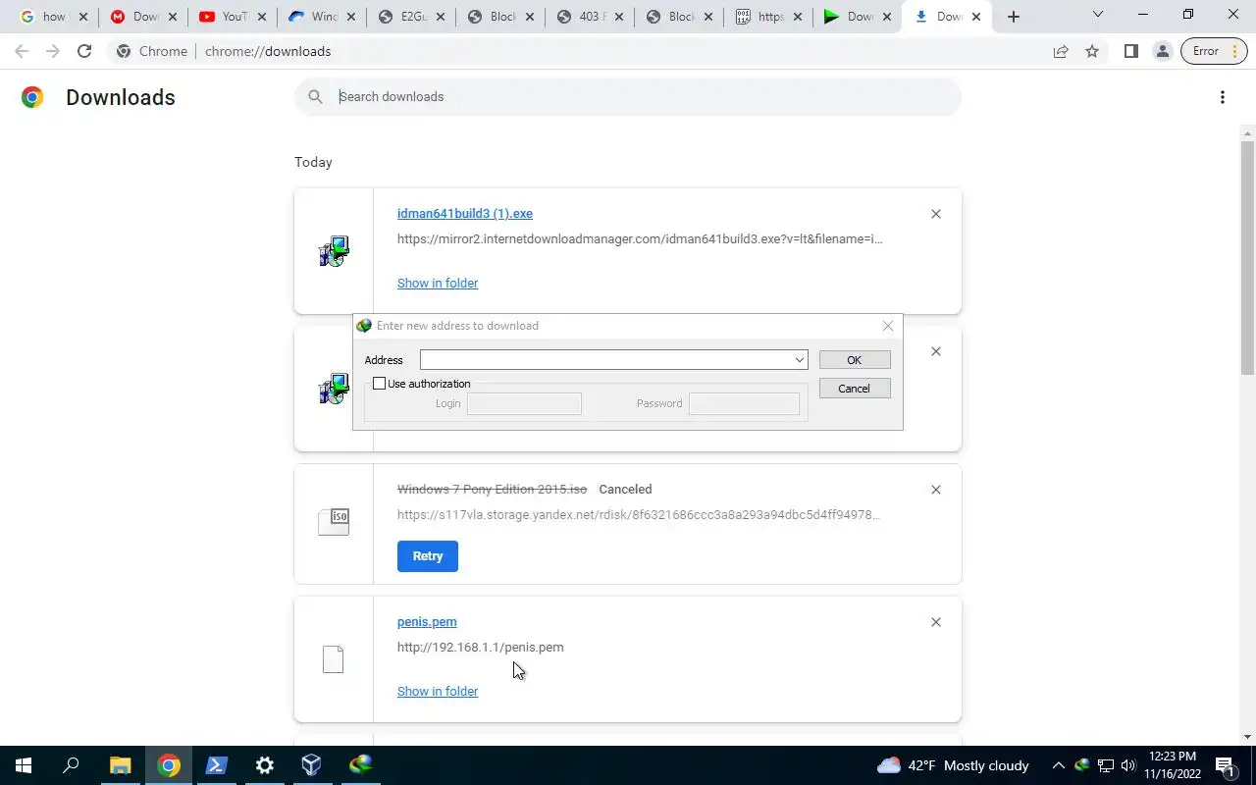Click the Password field in dialog

click(744, 403)
